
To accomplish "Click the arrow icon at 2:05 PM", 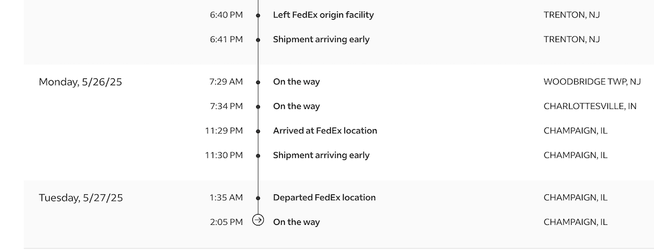I will point(258,220).
